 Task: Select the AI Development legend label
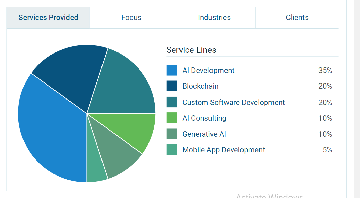(x=208, y=70)
